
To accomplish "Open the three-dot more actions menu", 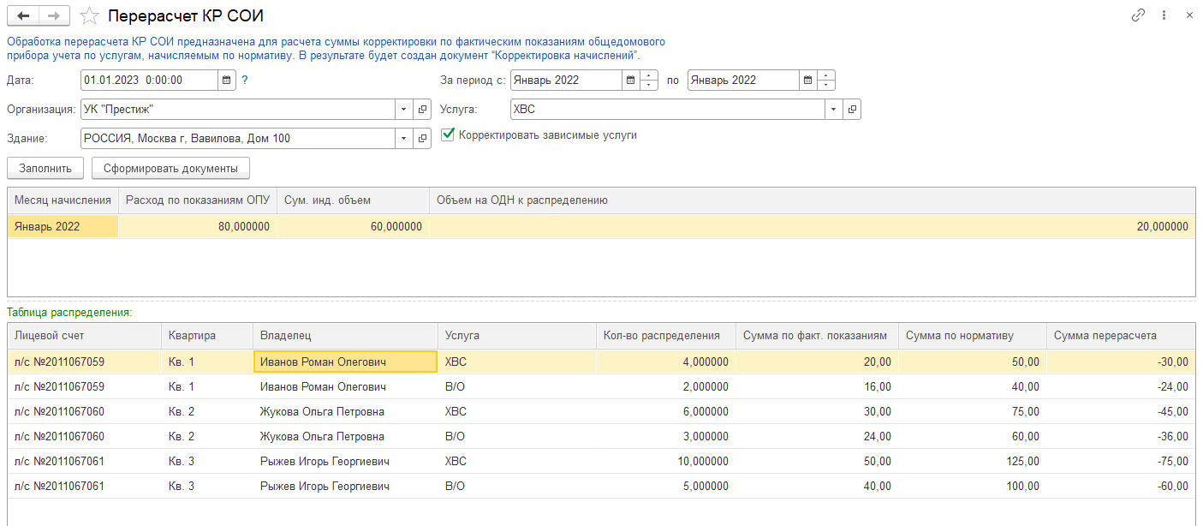I will (1164, 15).
